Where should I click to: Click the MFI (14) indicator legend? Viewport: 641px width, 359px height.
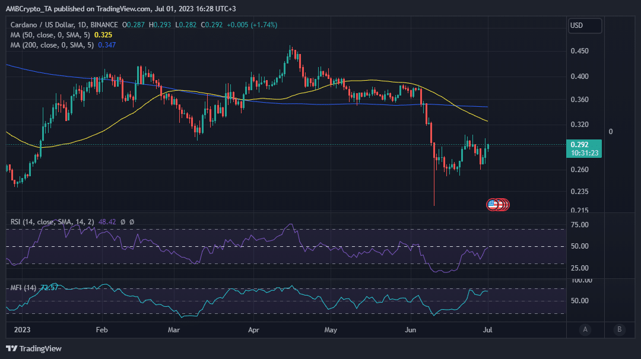pyautogui.click(x=24, y=288)
